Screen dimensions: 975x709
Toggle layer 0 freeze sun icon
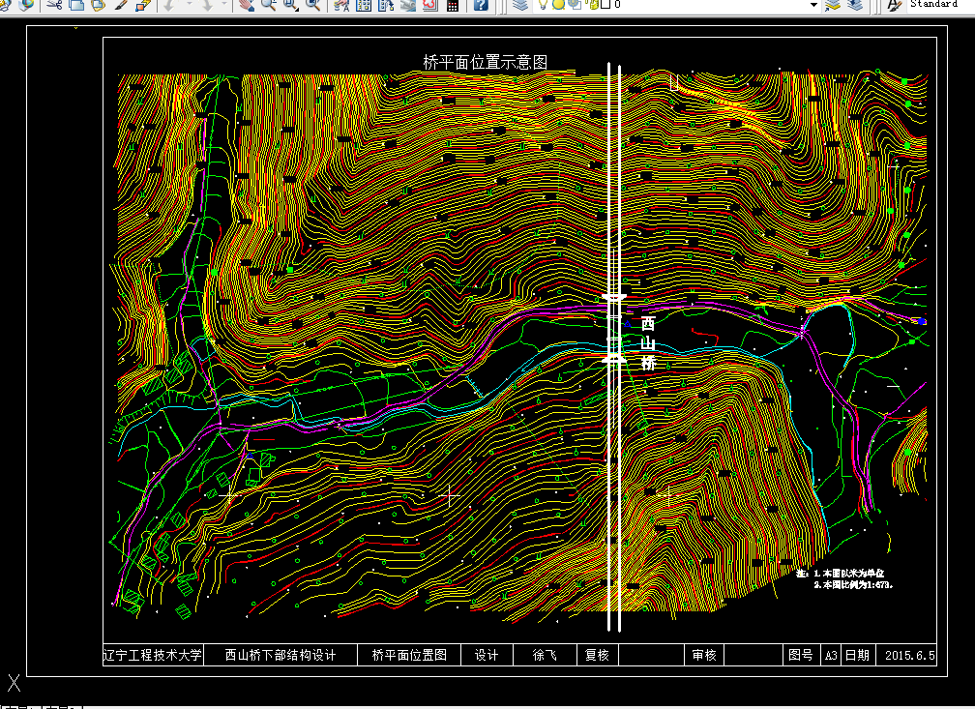pyautogui.click(x=558, y=4)
